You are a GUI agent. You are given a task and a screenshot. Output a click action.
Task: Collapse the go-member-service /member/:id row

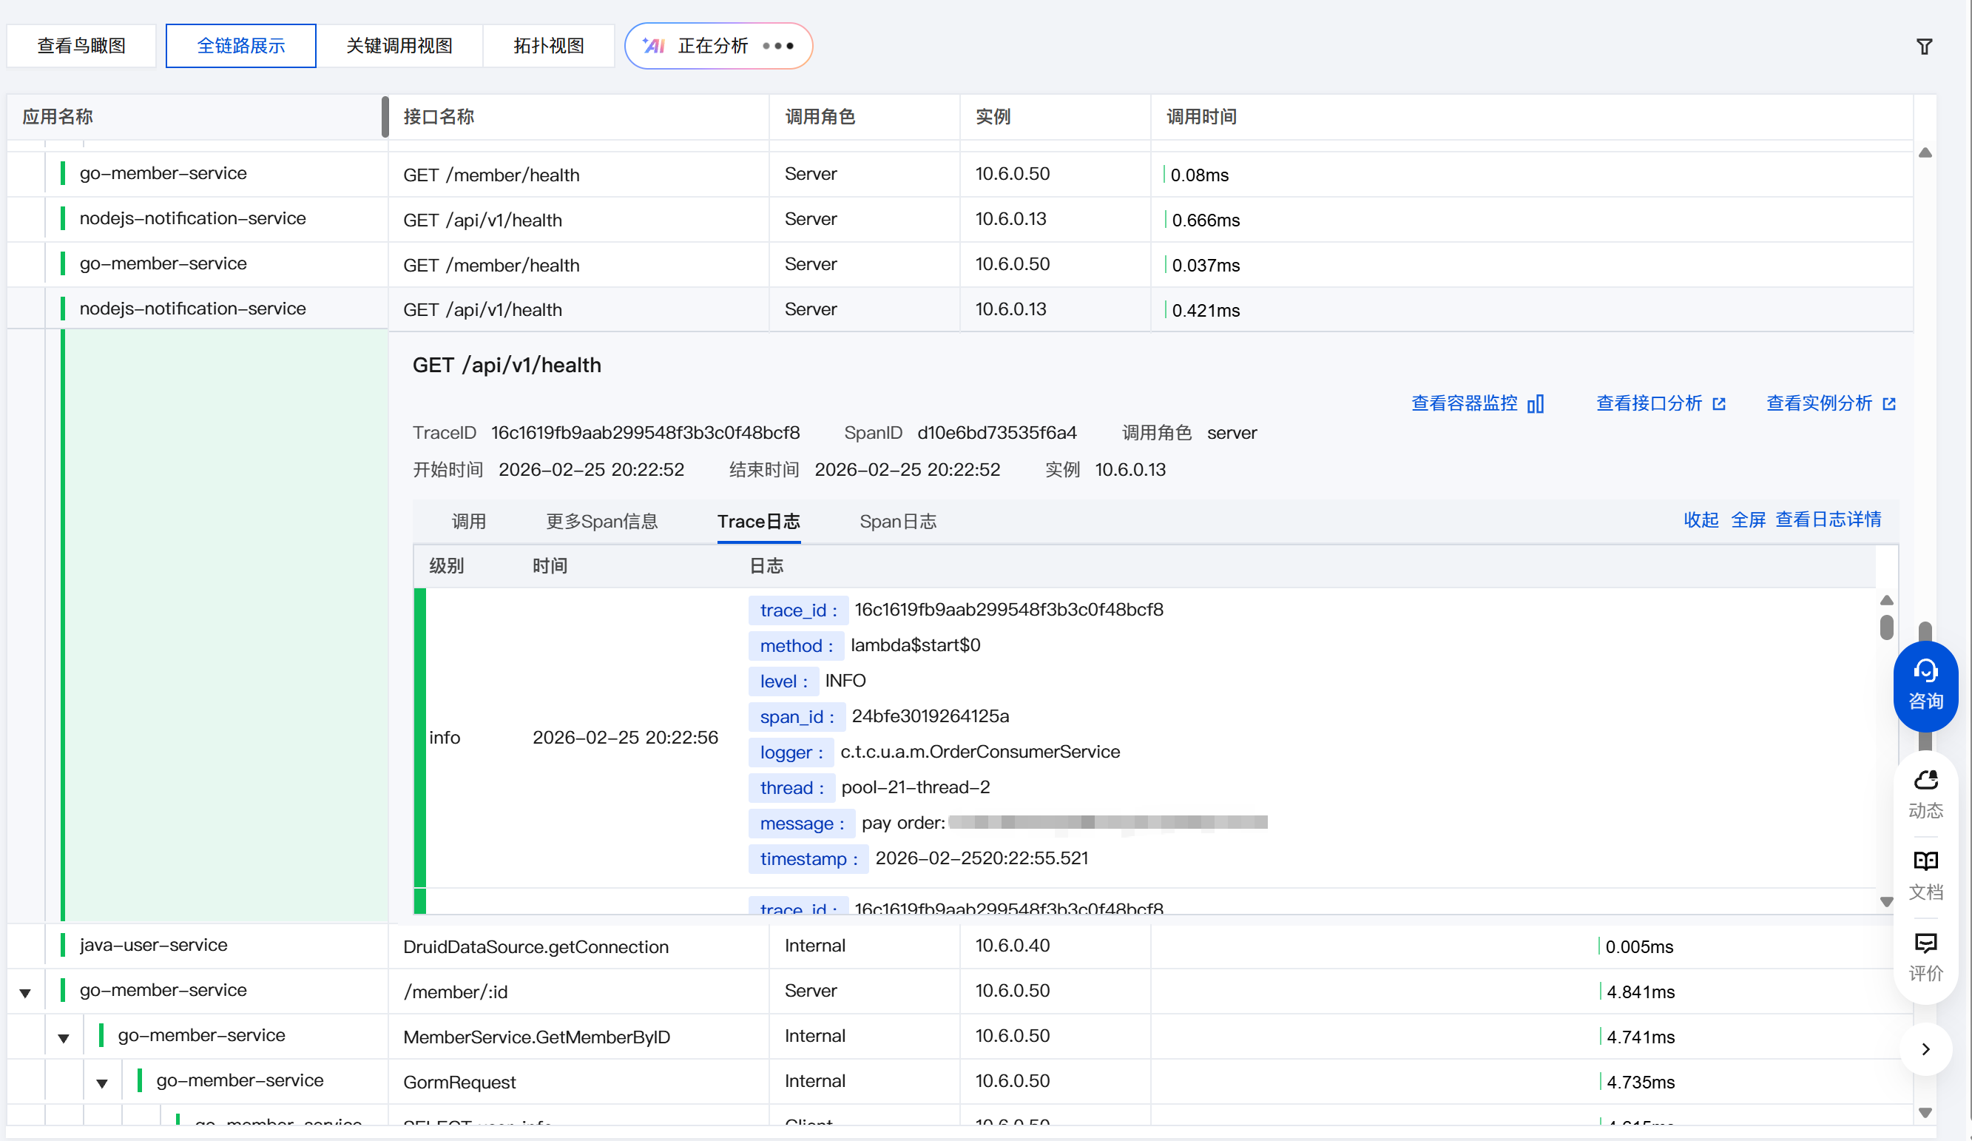pos(25,992)
